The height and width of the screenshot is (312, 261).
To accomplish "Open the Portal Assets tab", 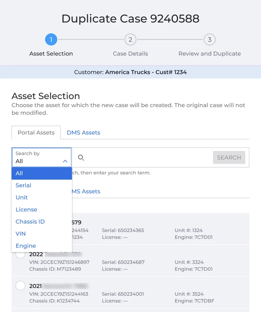I will [x=36, y=132].
